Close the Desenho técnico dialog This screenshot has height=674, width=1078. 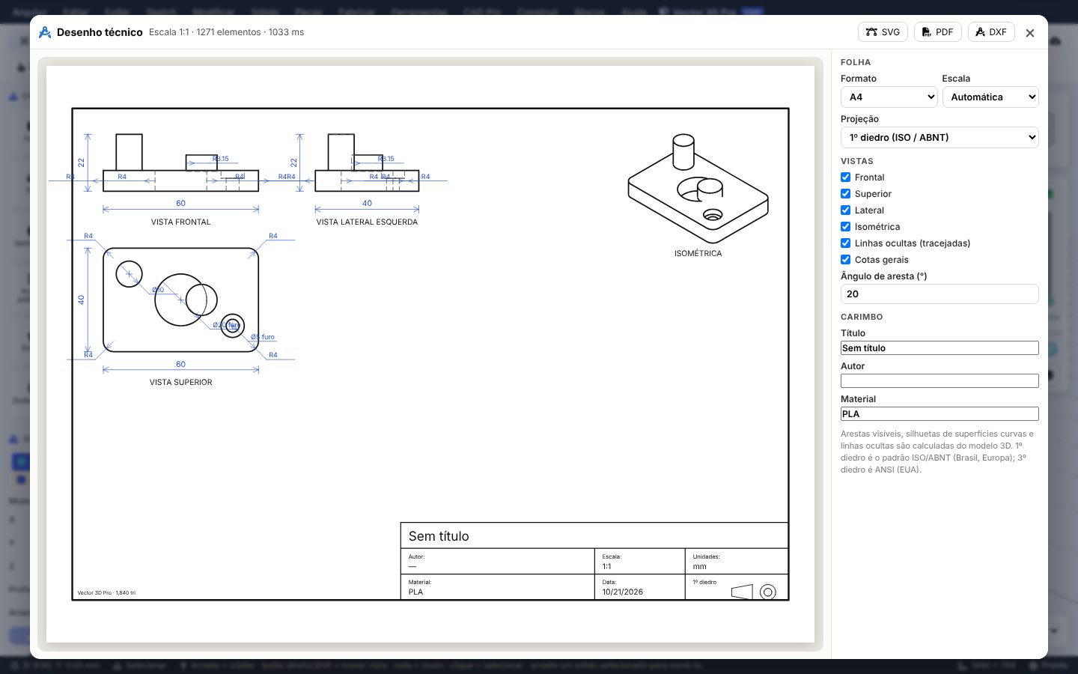(1030, 33)
